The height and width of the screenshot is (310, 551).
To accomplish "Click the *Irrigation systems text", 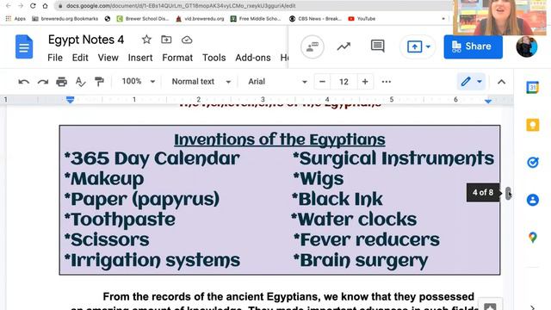I will tap(152, 260).
